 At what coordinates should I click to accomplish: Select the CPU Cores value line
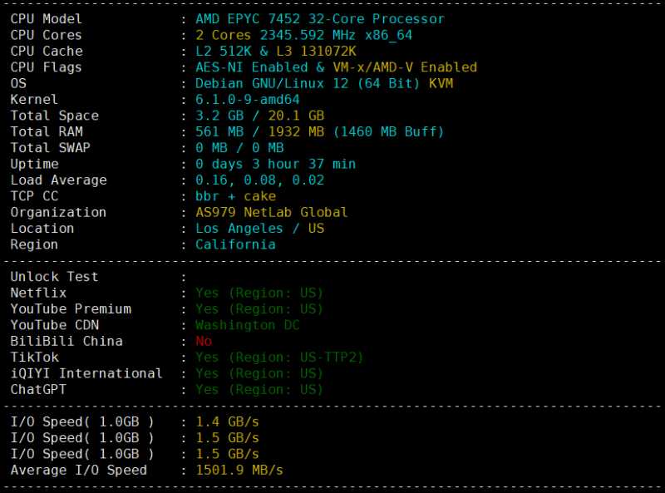[x=303, y=35]
